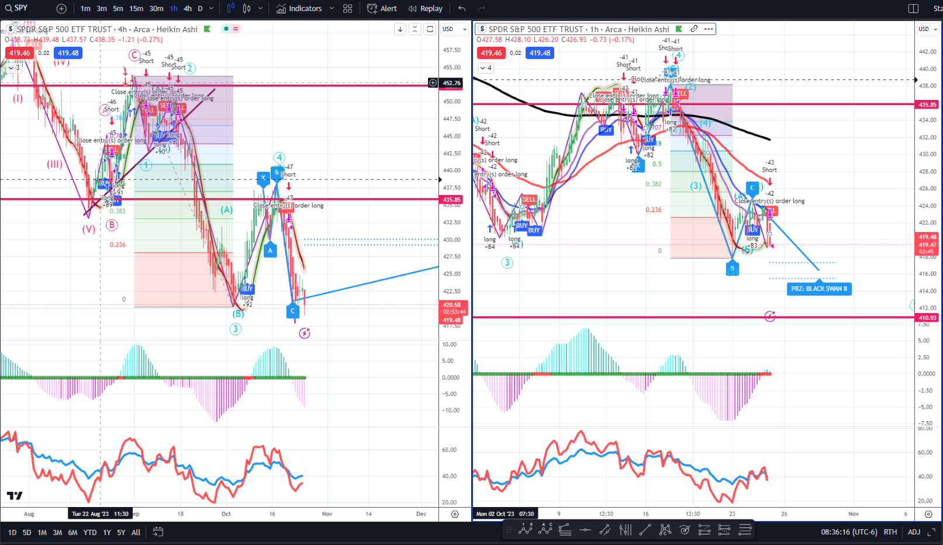Click the add symbol plus icon
Screen dimensions: 943x545
[61, 9]
